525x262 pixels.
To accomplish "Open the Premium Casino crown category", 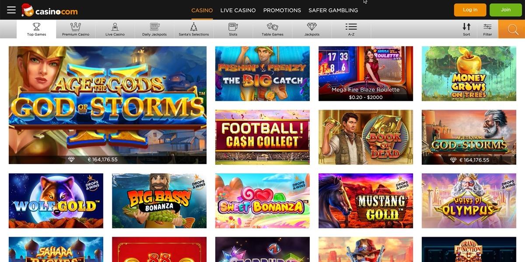I will [76, 27].
